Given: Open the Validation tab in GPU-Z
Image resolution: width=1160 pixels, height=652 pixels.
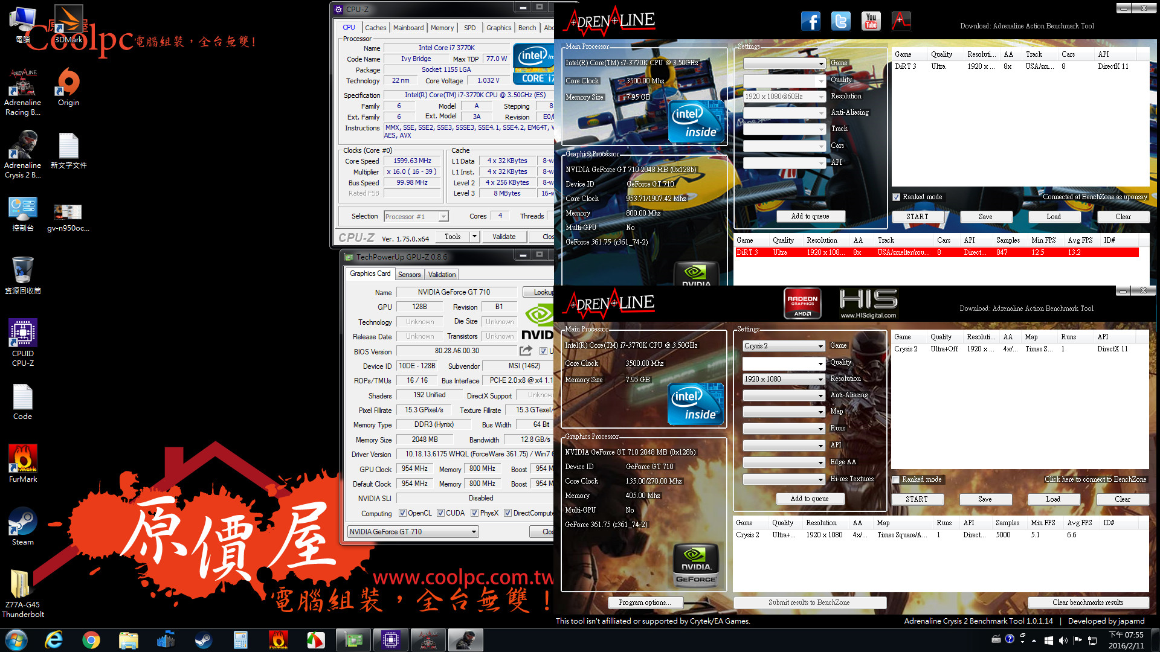Looking at the screenshot, I should point(442,275).
